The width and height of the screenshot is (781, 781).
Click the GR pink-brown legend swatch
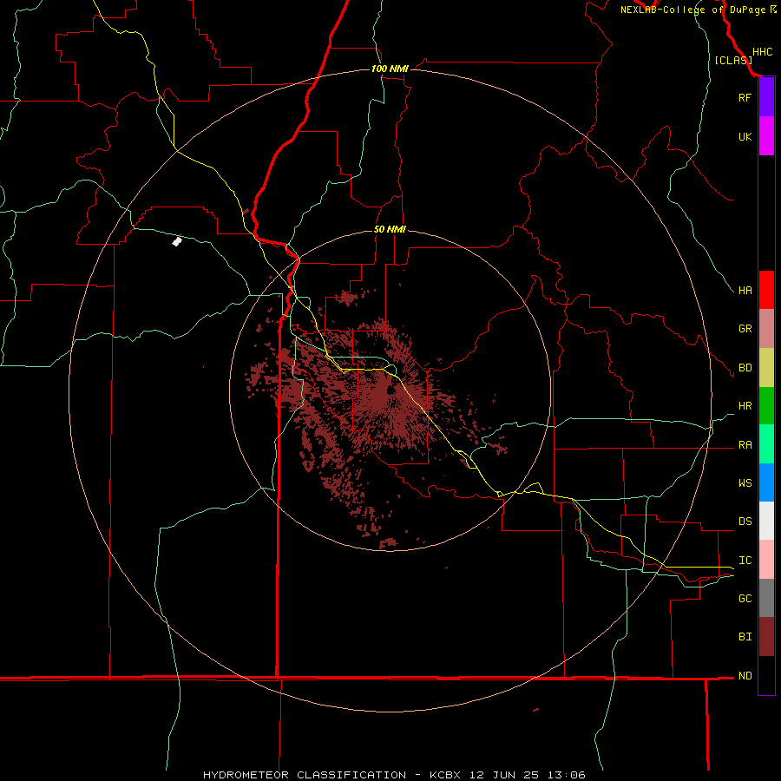(x=766, y=329)
